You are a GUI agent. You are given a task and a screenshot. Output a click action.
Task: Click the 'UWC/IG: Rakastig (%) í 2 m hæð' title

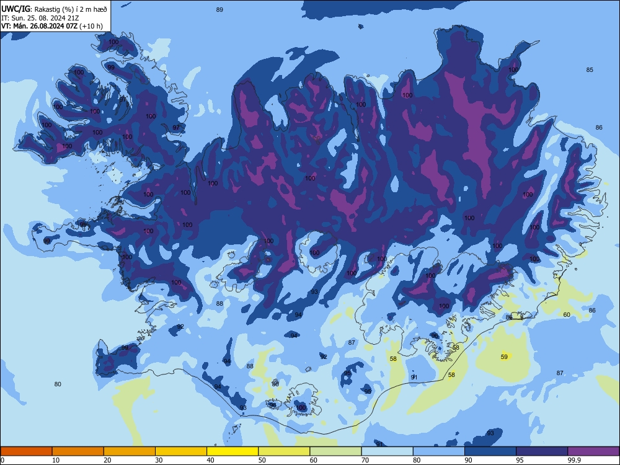click(54, 9)
